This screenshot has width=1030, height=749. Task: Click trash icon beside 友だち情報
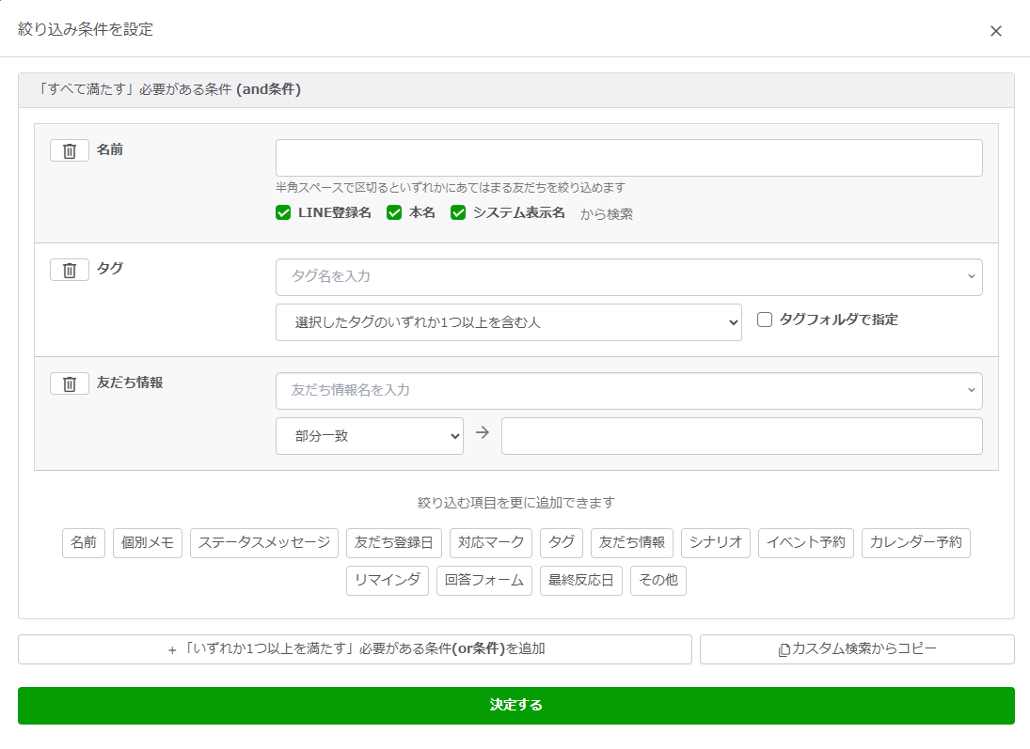70,383
